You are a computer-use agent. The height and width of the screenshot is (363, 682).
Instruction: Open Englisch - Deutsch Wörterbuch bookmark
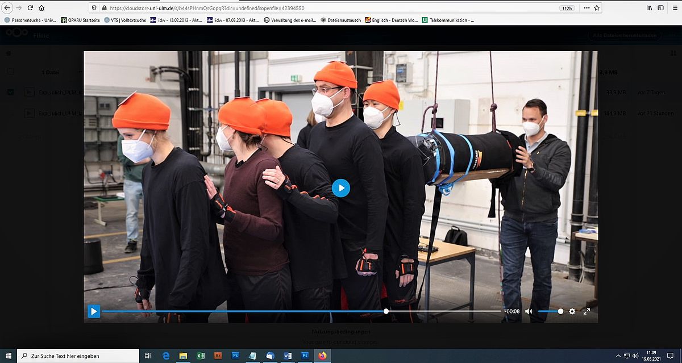pos(391,20)
